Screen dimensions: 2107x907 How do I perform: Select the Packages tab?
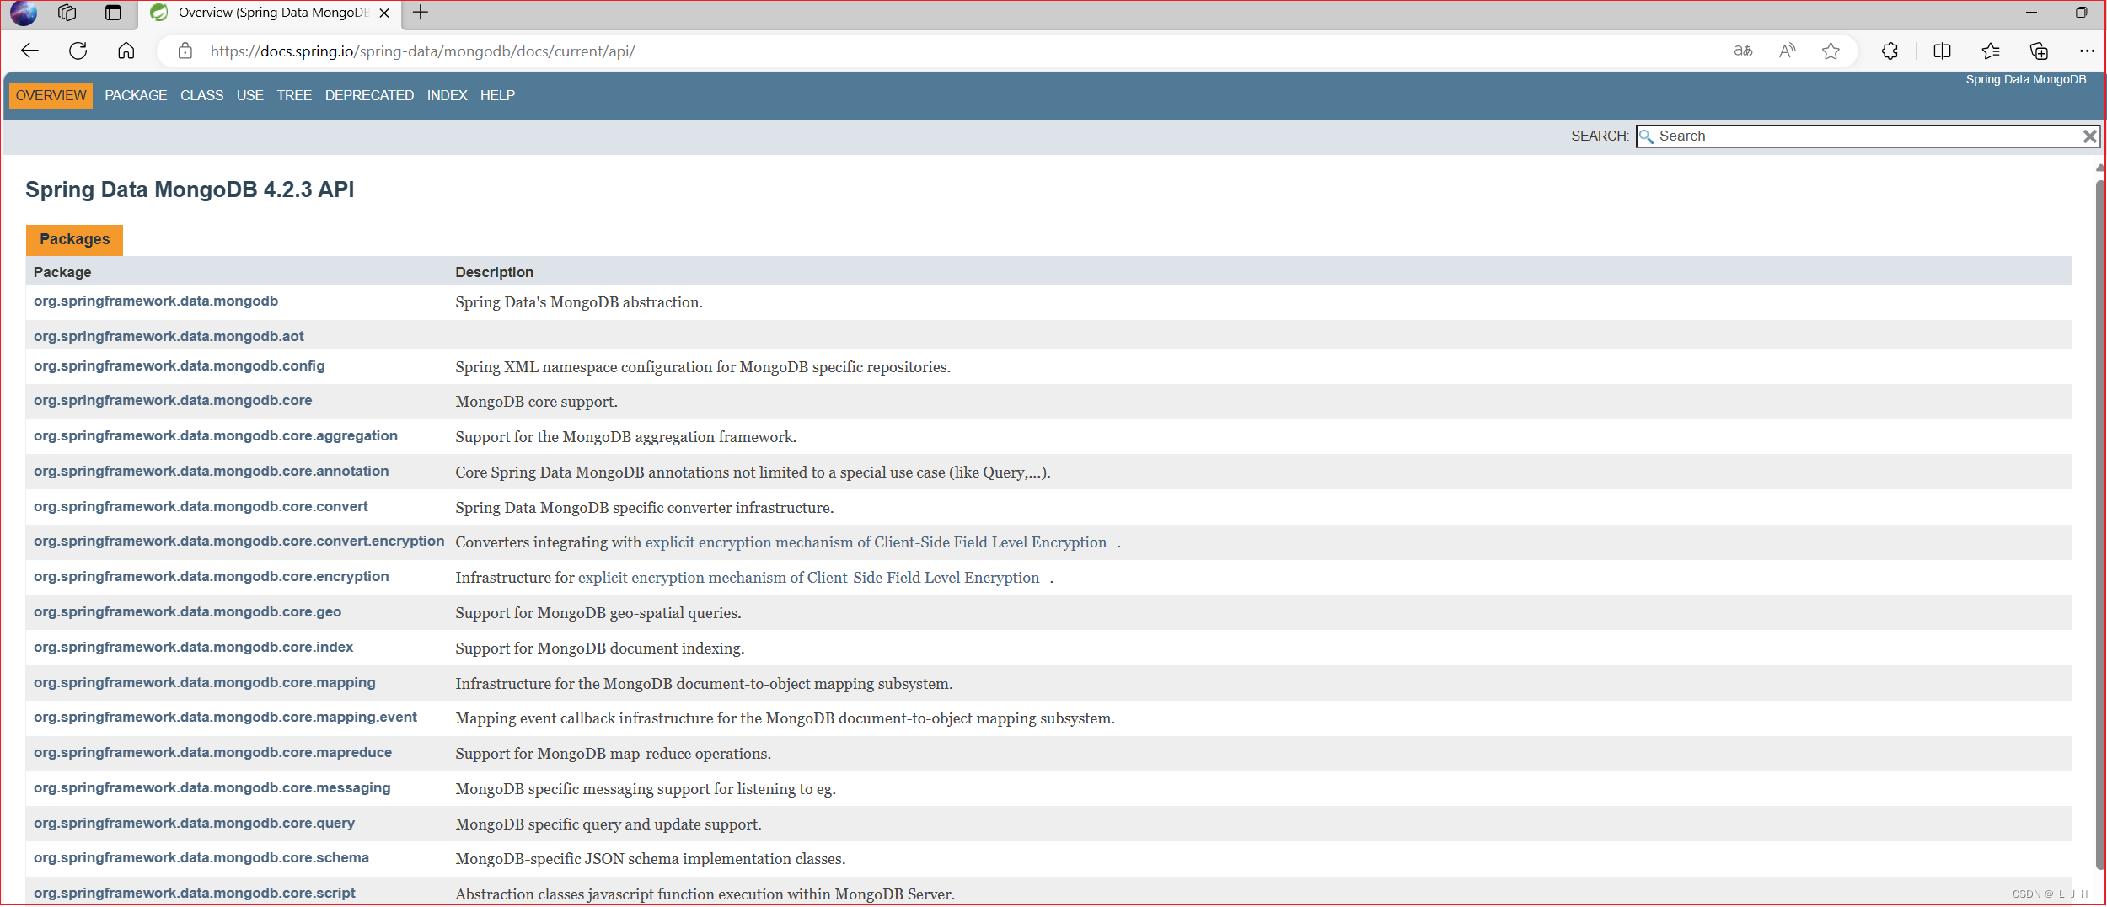(x=74, y=239)
